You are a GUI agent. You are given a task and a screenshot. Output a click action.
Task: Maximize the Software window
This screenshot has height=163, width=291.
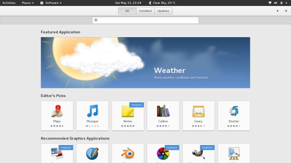tap(277, 11)
